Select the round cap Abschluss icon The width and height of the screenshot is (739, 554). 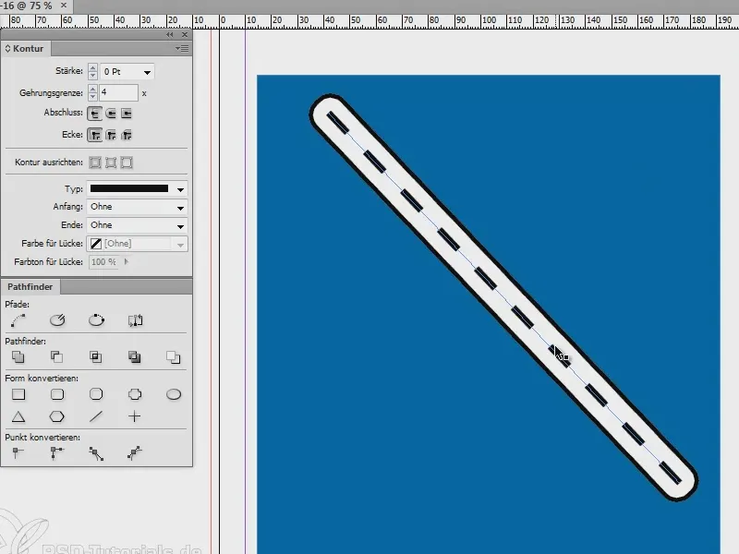(x=111, y=113)
